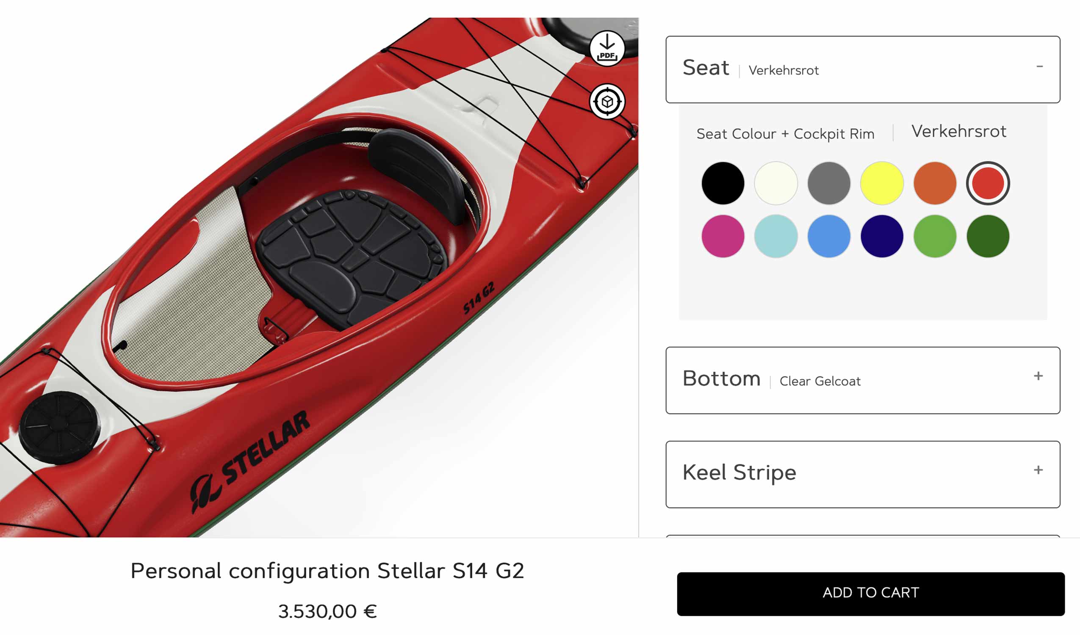Click the 3D view reset icon
1080x635 pixels.
tap(607, 102)
